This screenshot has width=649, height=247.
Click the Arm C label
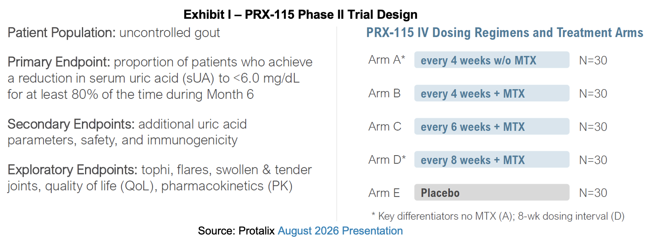385,127
